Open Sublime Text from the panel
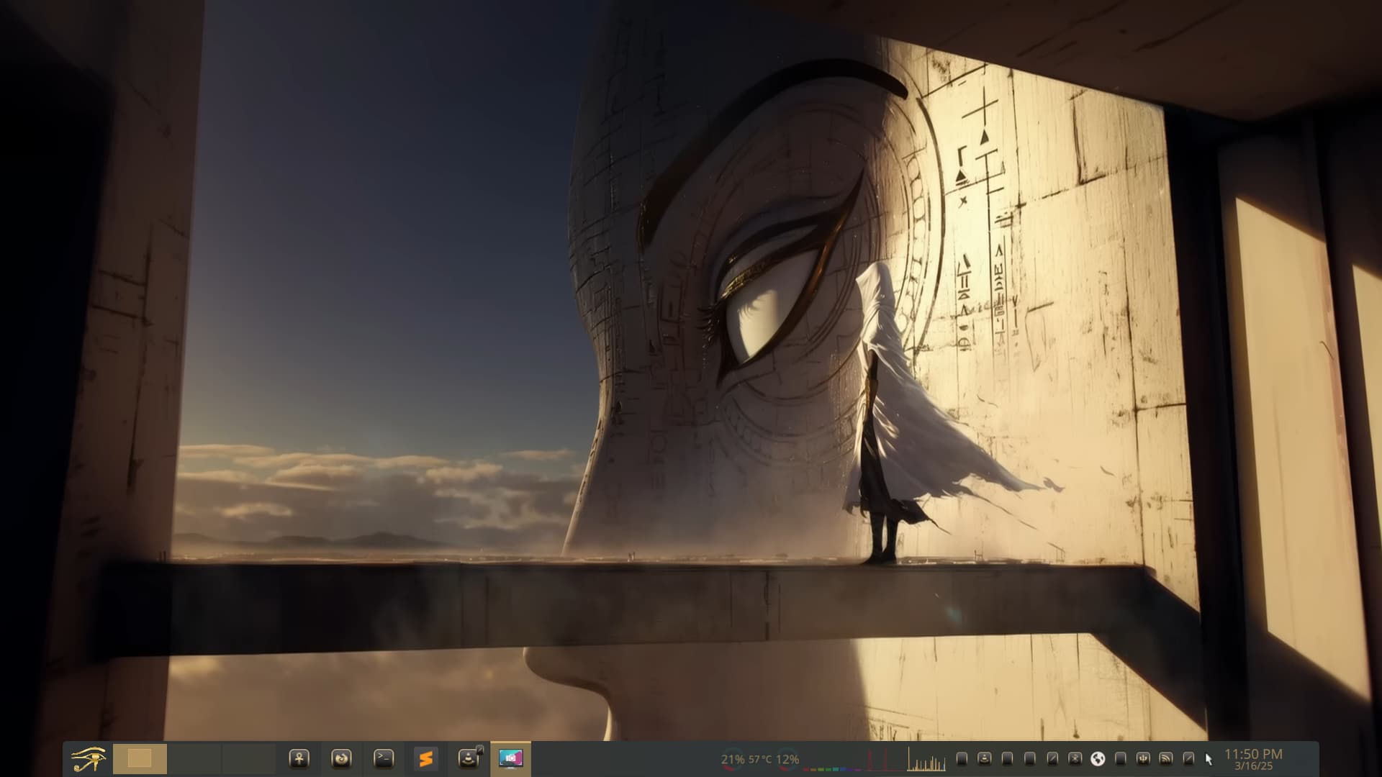1382x777 pixels. tap(426, 758)
